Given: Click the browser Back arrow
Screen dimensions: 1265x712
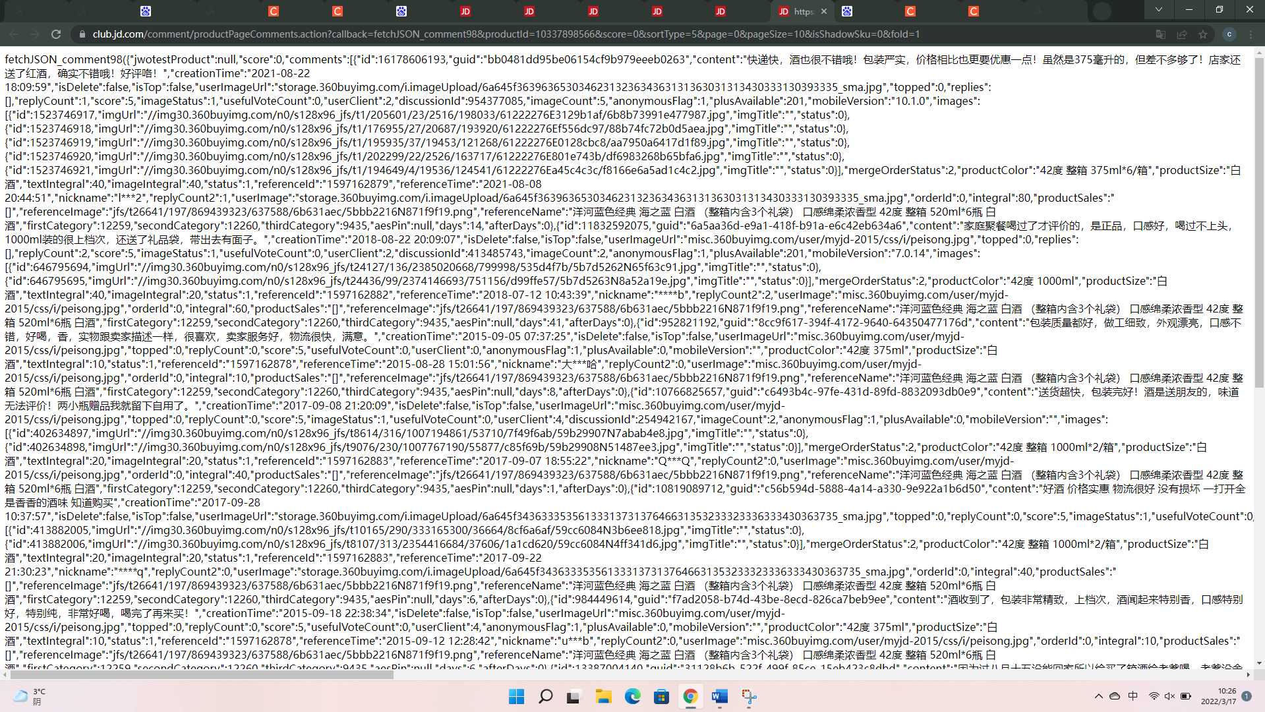Looking at the screenshot, I should click(14, 34).
